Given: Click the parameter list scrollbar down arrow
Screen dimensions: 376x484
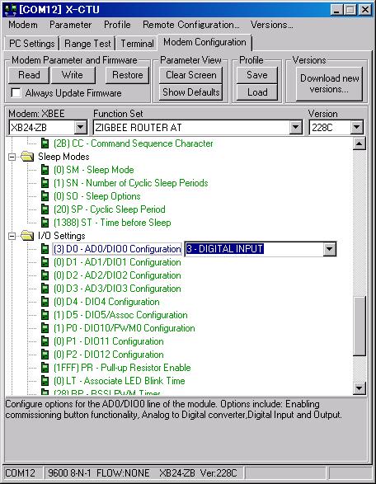Looking at the screenshot, I should pos(360,388).
